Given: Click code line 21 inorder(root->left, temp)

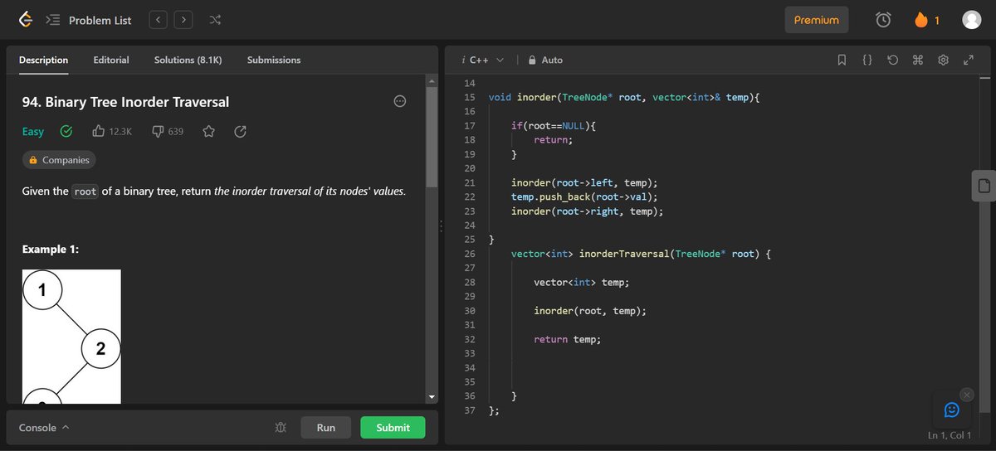Looking at the screenshot, I should (584, 182).
